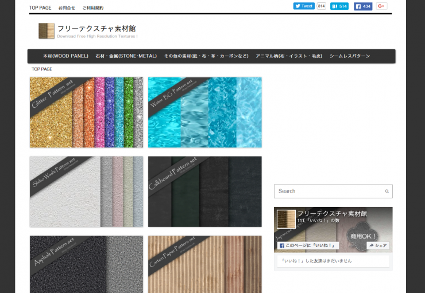Image resolution: width=425 pixels, height=293 pixels.
Task: Go to TOP PAGE header link
Action: [40, 8]
